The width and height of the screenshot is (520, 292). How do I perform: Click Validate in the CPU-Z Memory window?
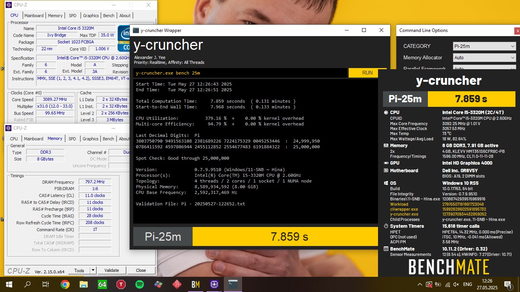coord(112,270)
